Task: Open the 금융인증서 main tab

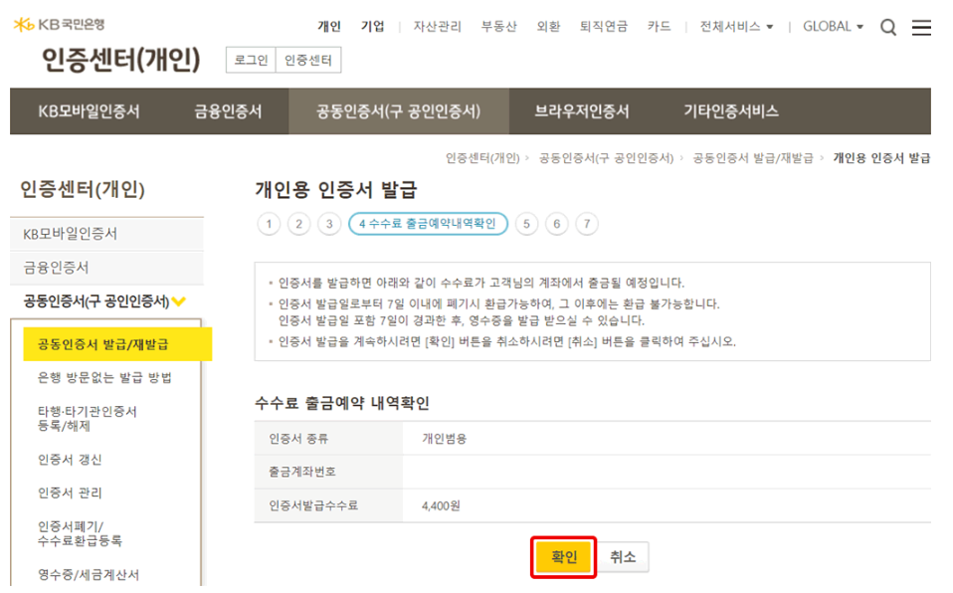Action: 228,111
